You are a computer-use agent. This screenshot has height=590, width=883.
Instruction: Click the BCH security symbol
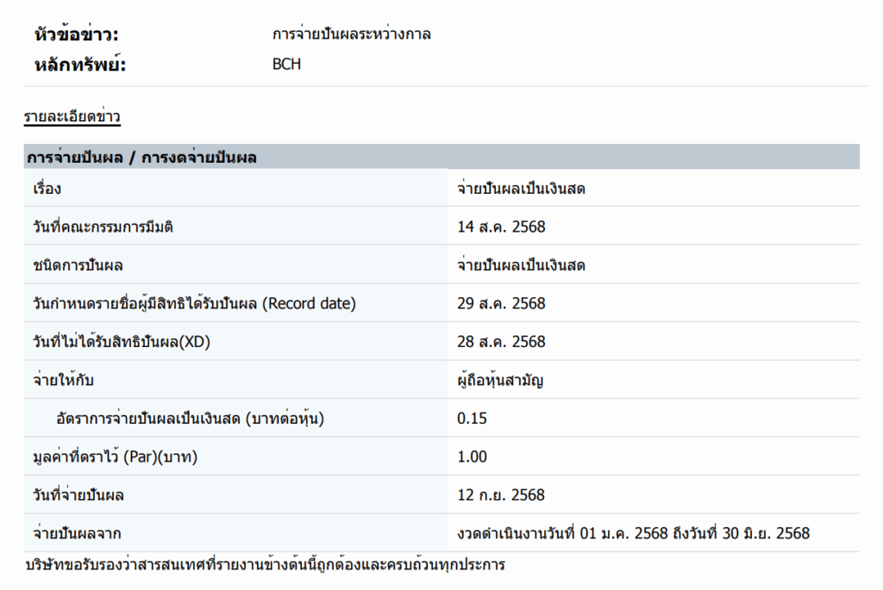coord(286,64)
